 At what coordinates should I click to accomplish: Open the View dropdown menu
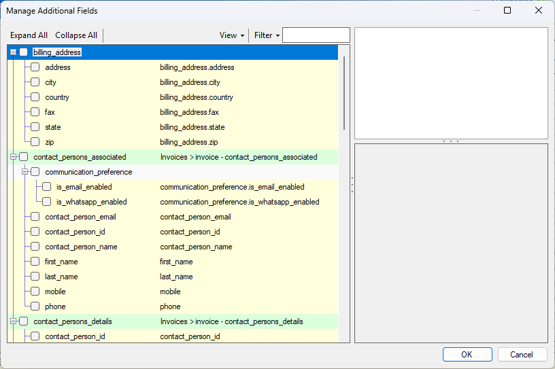(x=232, y=35)
